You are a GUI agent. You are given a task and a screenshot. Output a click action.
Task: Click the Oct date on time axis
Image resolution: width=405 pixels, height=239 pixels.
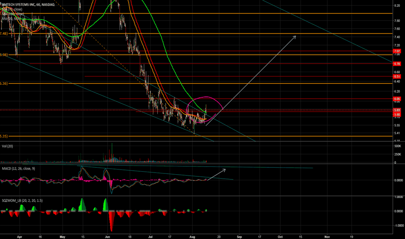(x=280, y=237)
